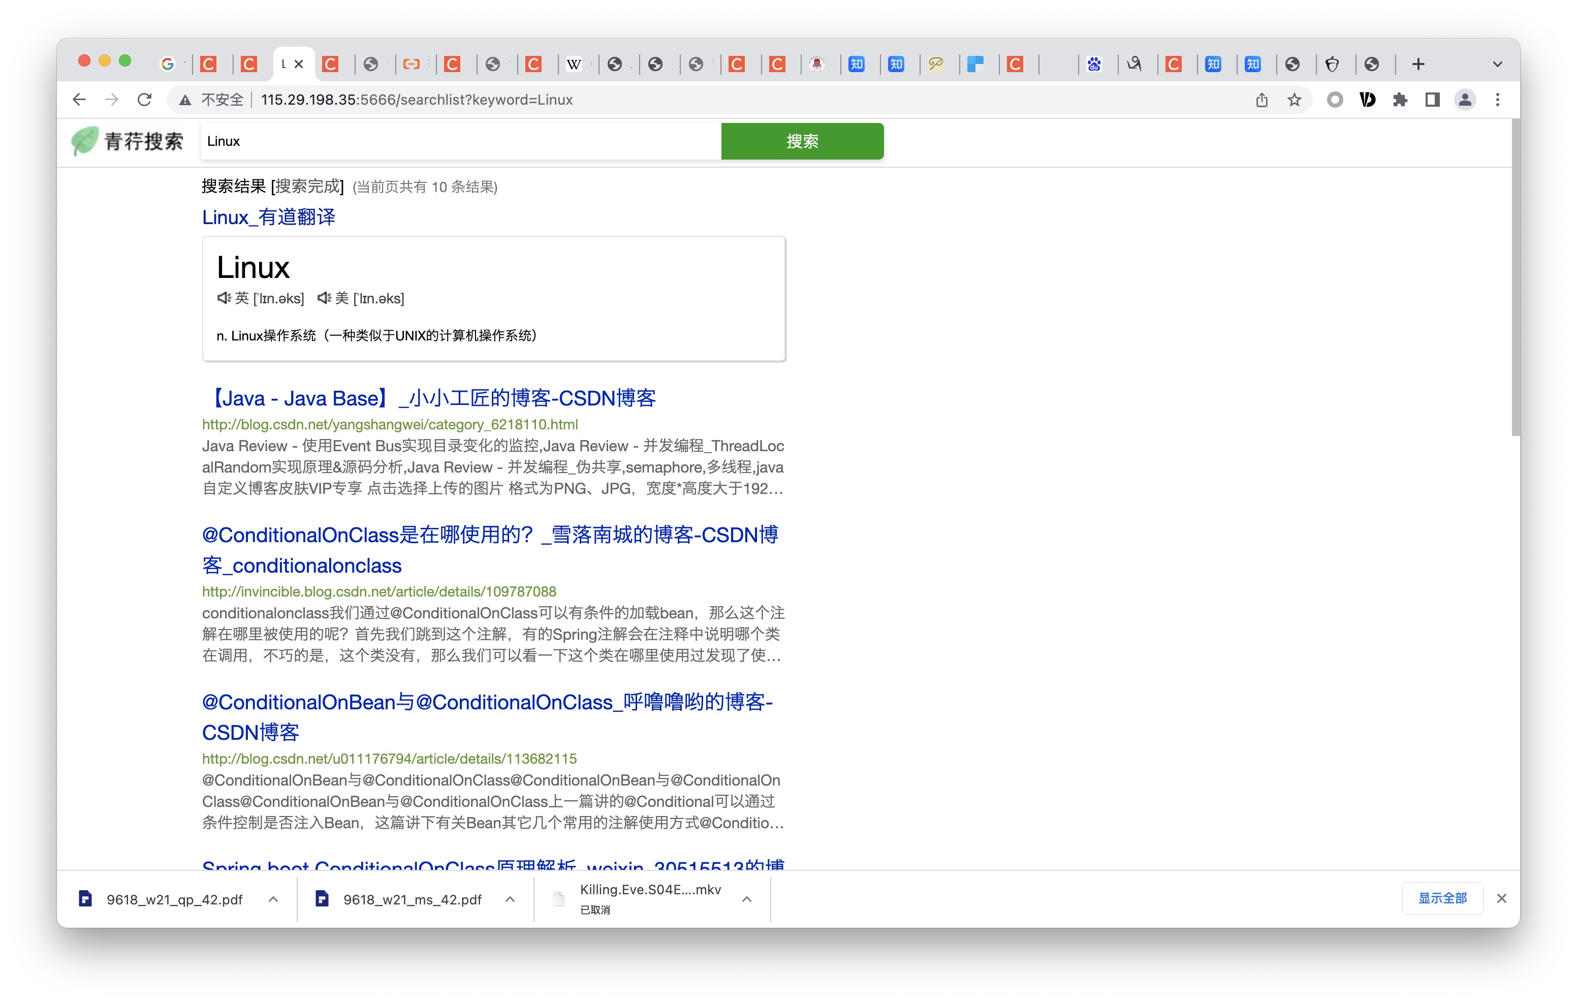Switch to the Wikipedia tab
1577x1003 pixels.
click(574, 64)
